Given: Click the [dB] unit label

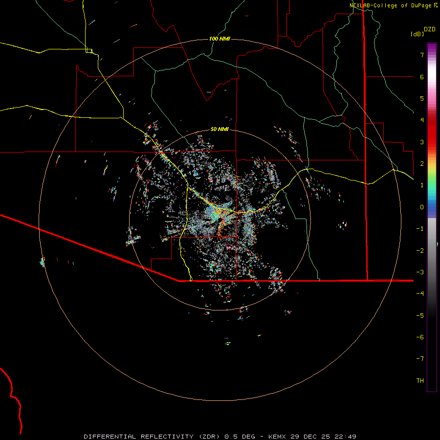Looking at the screenshot, I should pos(417,34).
